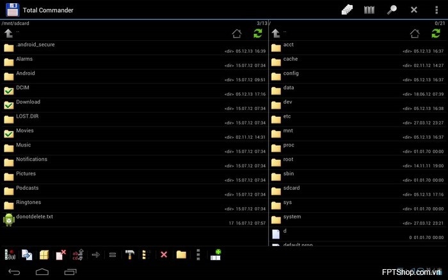Go up one level in right panel
The height and width of the screenshot is (280, 448).
pos(276,33)
